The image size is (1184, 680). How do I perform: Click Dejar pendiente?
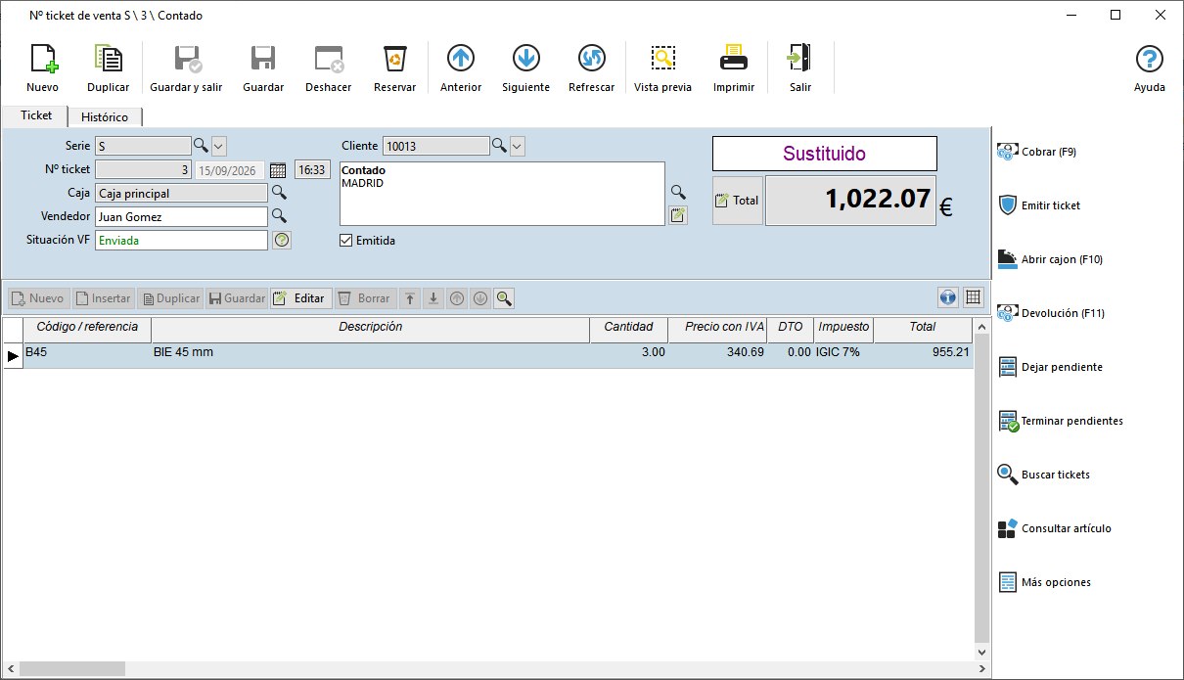click(1049, 367)
